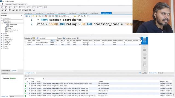Open the Action Output dropdown

[36, 79]
